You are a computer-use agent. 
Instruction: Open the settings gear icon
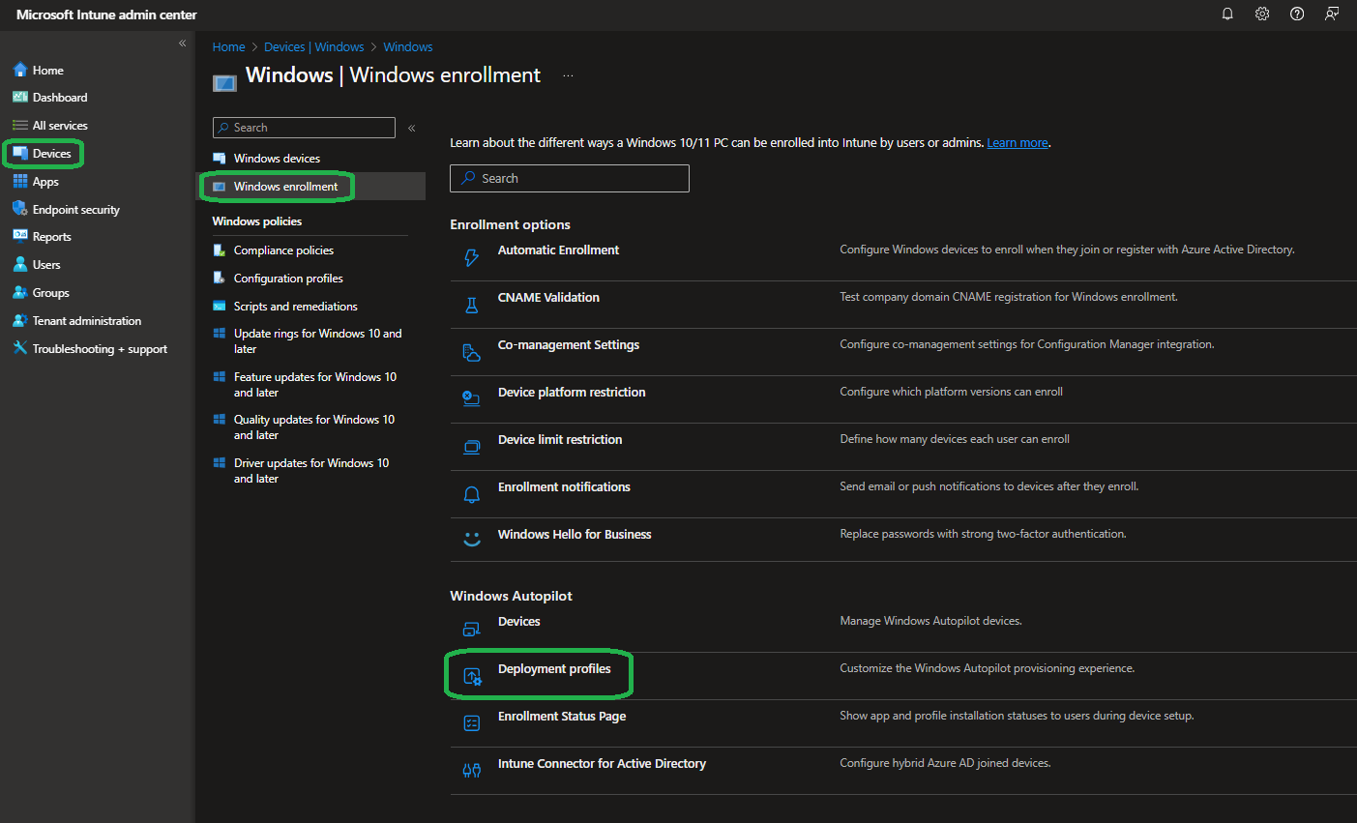(x=1262, y=15)
